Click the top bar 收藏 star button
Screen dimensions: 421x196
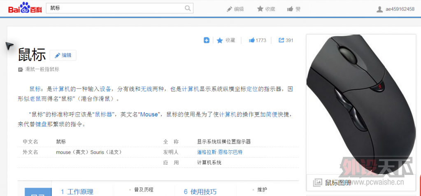click(266, 9)
